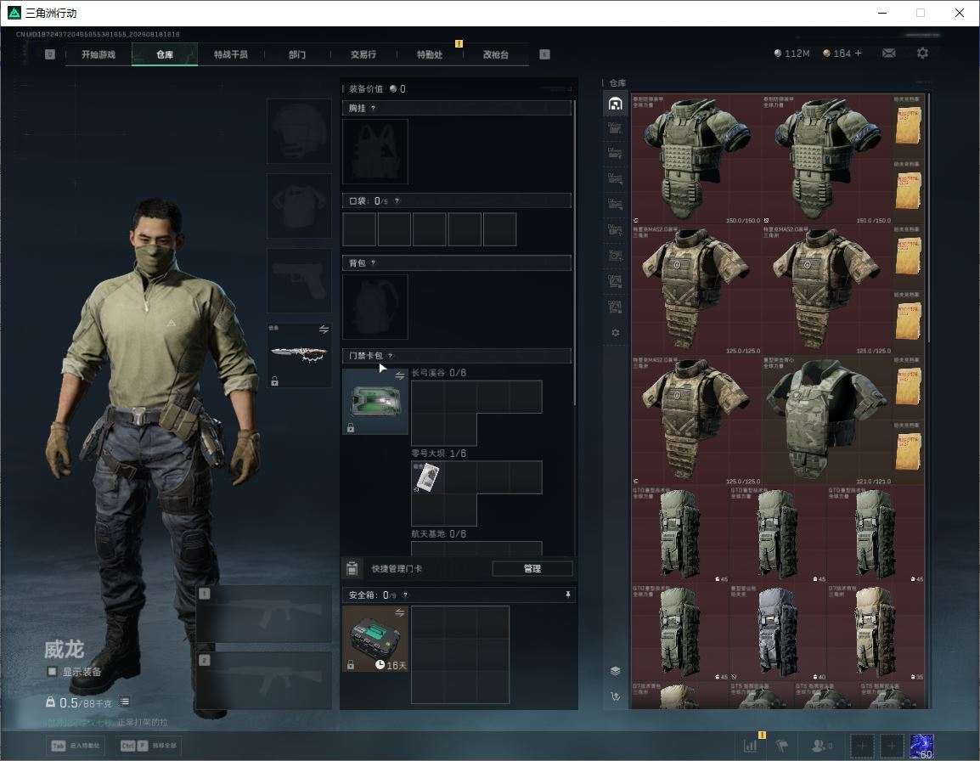The image size is (980, 761).
Task: Click the equipped knife melee slot
Action: click(x=300, y=355)
